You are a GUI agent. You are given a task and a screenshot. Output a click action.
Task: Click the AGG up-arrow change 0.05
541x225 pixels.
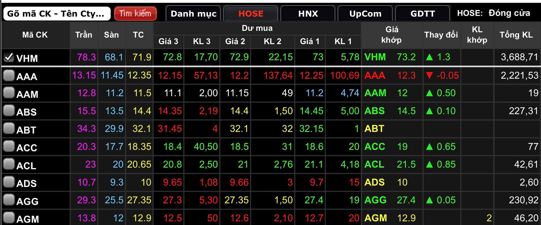tap(441, 200)
